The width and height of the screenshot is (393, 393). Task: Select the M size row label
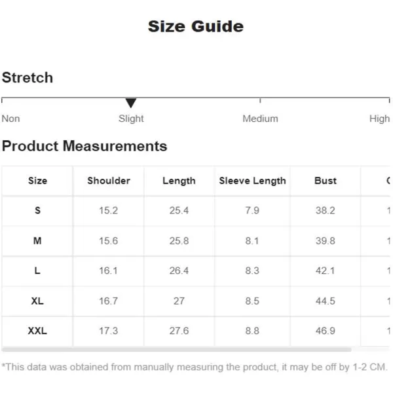click(37, 241)
